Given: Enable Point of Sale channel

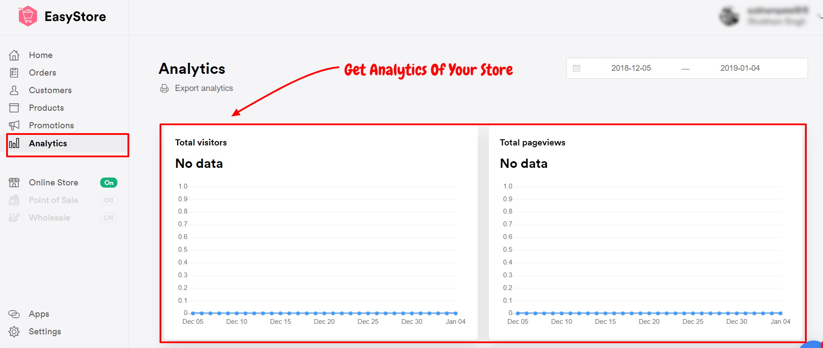Looking at the screenshot, I should (108, 200).
